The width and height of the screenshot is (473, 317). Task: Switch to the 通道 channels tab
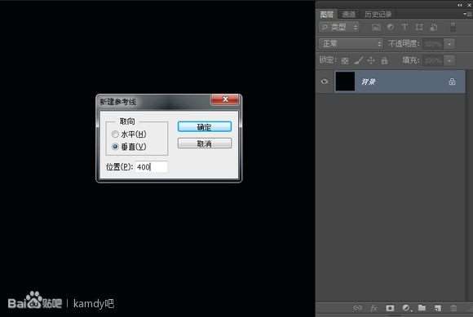coord(349,14)
